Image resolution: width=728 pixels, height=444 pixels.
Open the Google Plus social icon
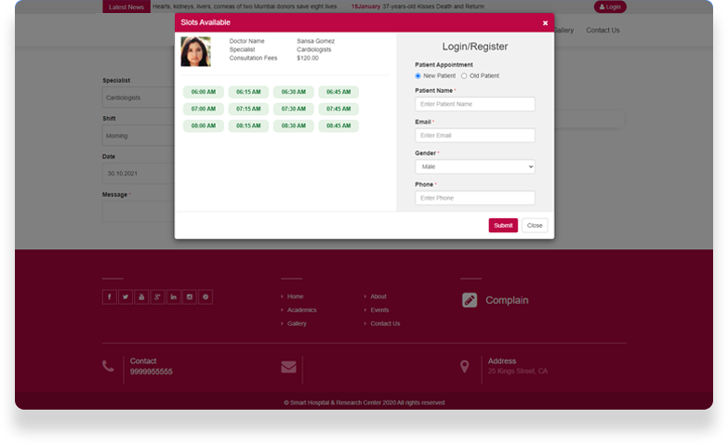157,297
